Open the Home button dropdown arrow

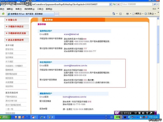117,14
